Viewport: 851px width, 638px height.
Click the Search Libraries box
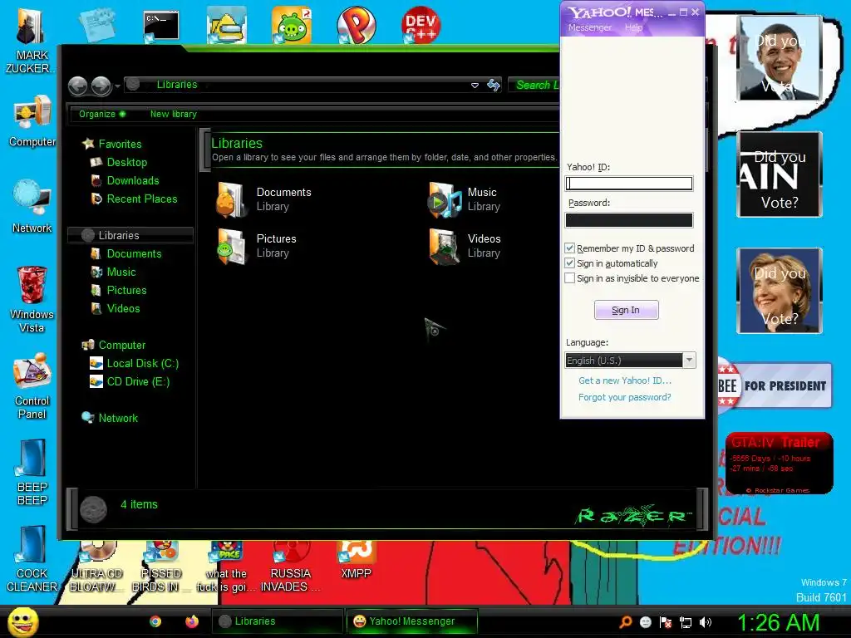[534, 85]
